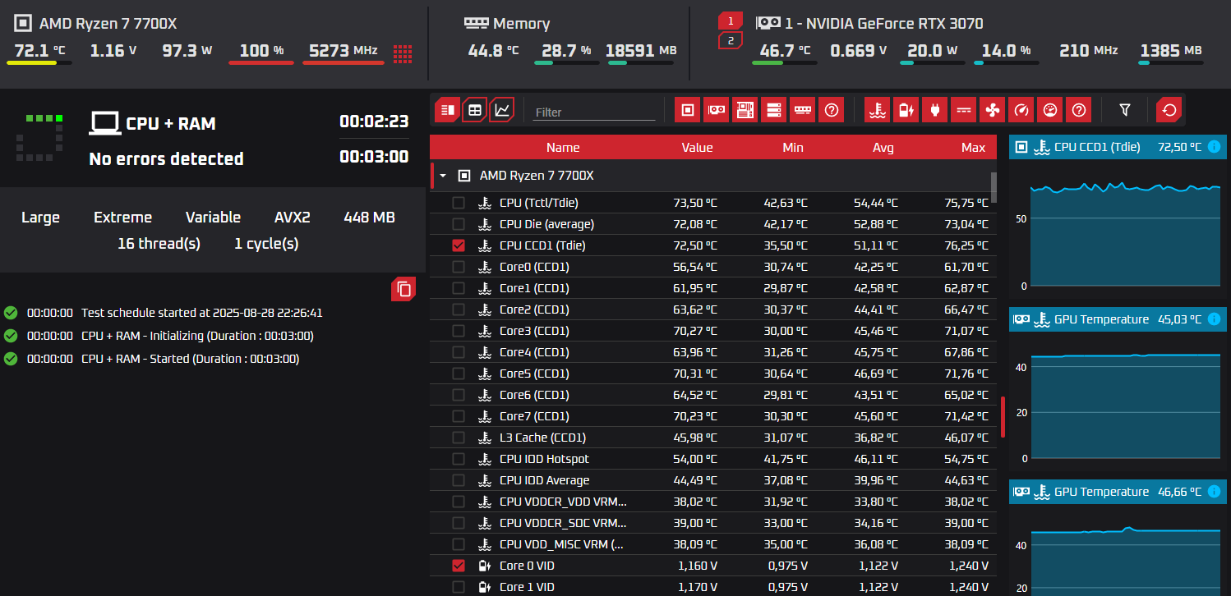1231x596 pixels.
Task: Toggle the dashed-line current sensor filter icon
Action: pos(963,109)
